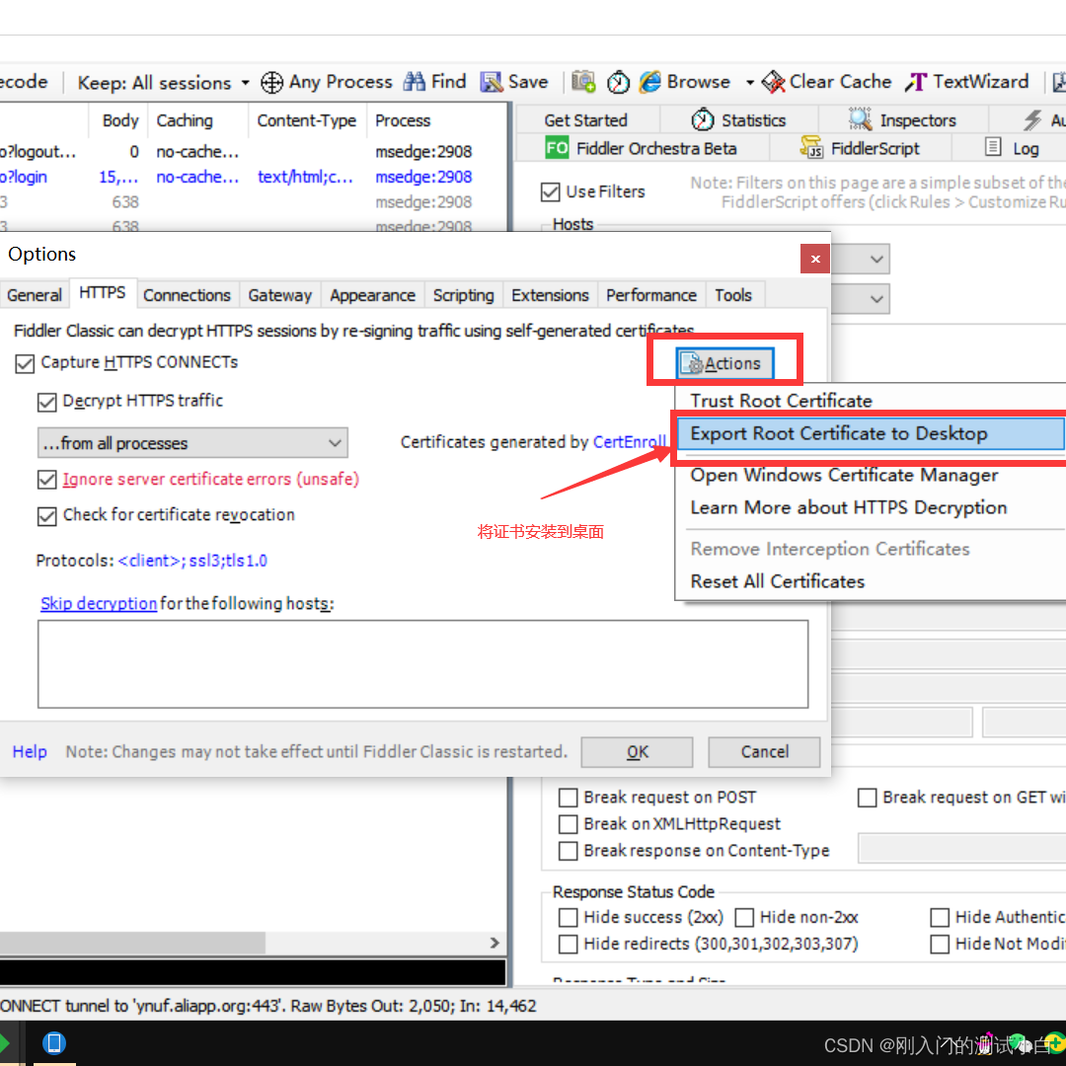Viewport: 1066px width, 1066px height.
Task: Toggle the Use Filters checkbox
Action: (550, 192)
